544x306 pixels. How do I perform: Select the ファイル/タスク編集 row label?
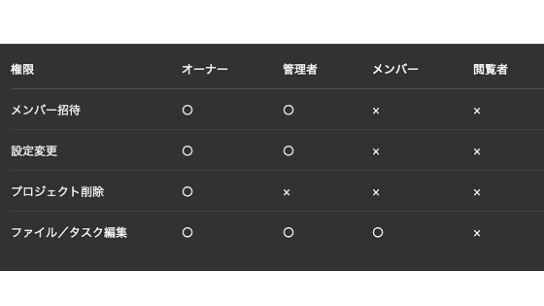(x=69, y=233)
